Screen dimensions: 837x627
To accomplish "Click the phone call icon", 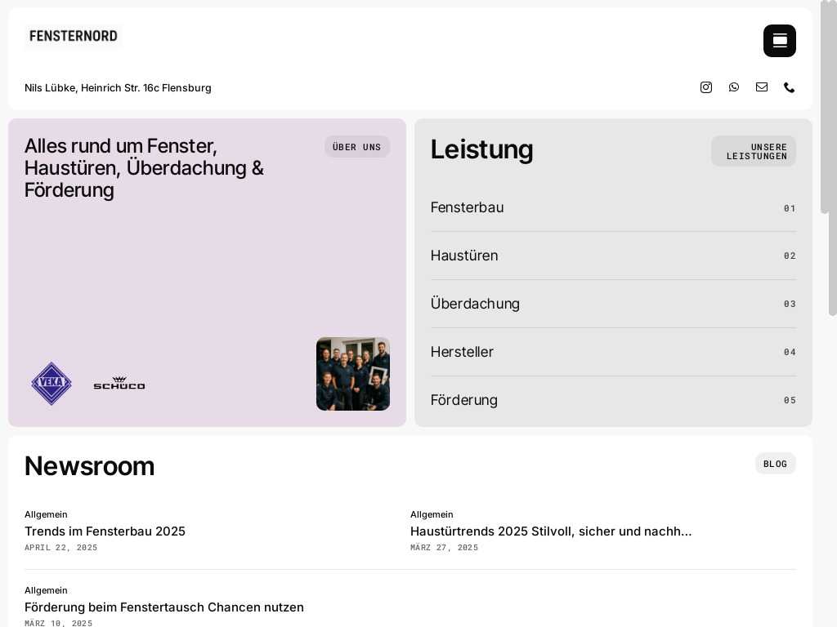I will (x=789, y=87).
